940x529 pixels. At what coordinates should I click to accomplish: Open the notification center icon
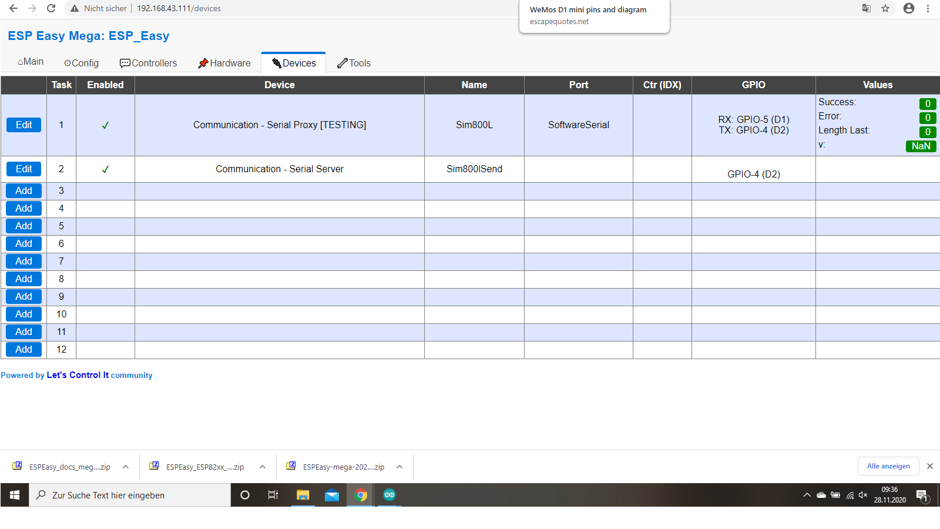922,495
